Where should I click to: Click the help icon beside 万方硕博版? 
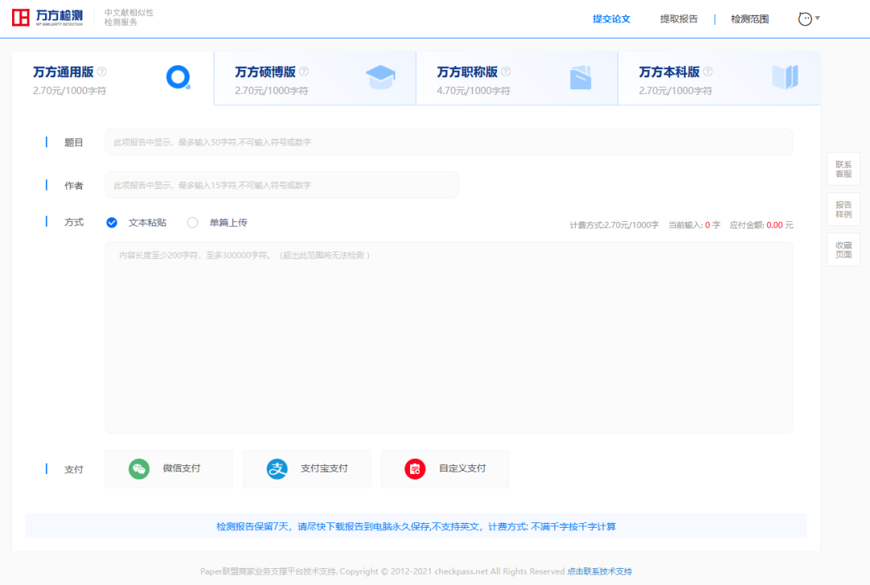[x=304, y=72]
